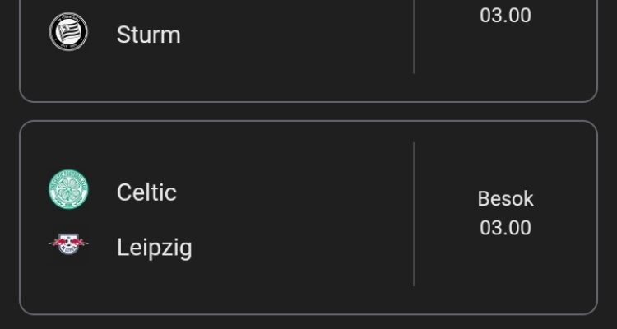Tap the Celtic club crest icon

pyautogui.click(x=67, y=192)
